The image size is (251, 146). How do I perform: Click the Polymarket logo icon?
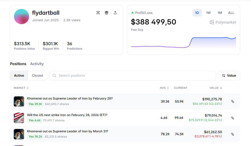(212, 22)
